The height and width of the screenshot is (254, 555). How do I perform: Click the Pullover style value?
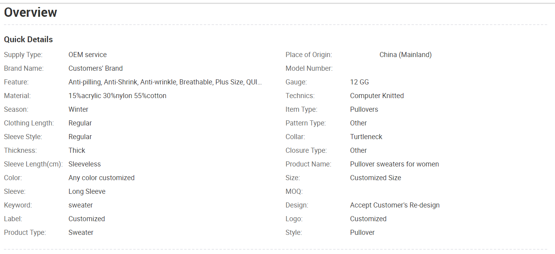tap(362, 233)
